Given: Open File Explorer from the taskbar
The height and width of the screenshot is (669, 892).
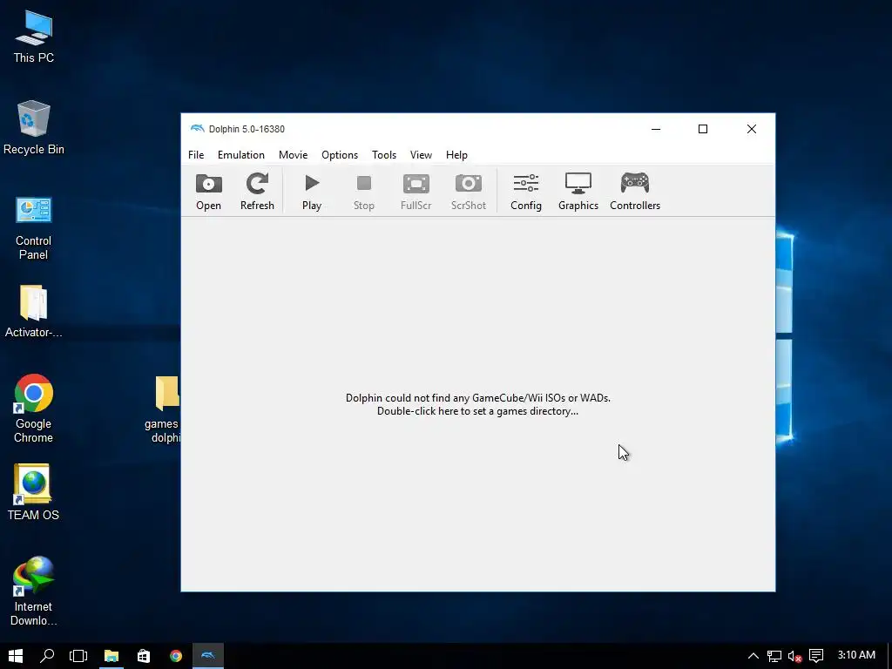Looking at the screenshot, I should click(111, 656).
